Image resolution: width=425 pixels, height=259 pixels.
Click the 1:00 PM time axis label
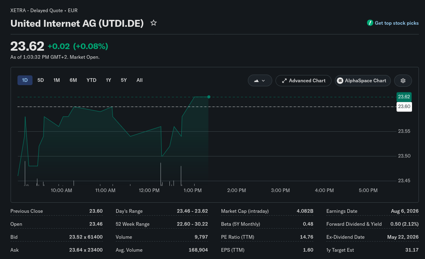(193, 191)
